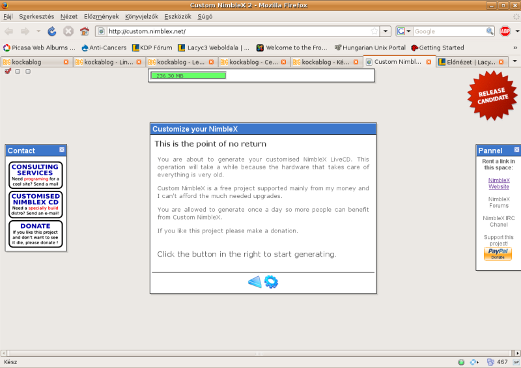521x368 pixels.
Task: Follow the NimbleX Website link
Action: [x=499, y=183]
